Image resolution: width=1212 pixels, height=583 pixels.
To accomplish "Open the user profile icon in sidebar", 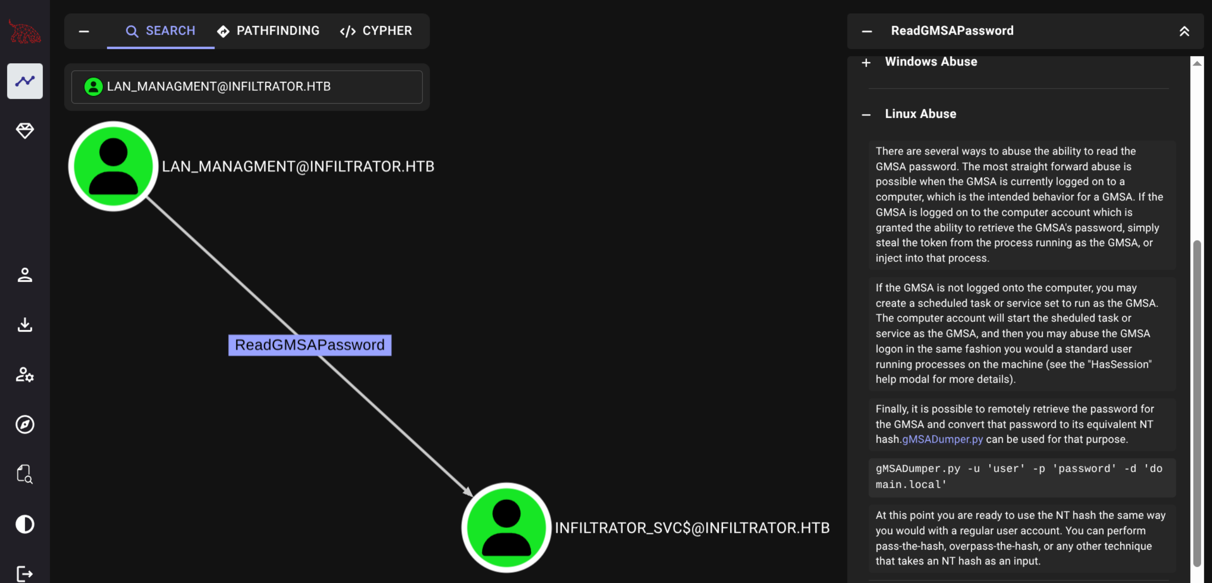I will point(25,275).
